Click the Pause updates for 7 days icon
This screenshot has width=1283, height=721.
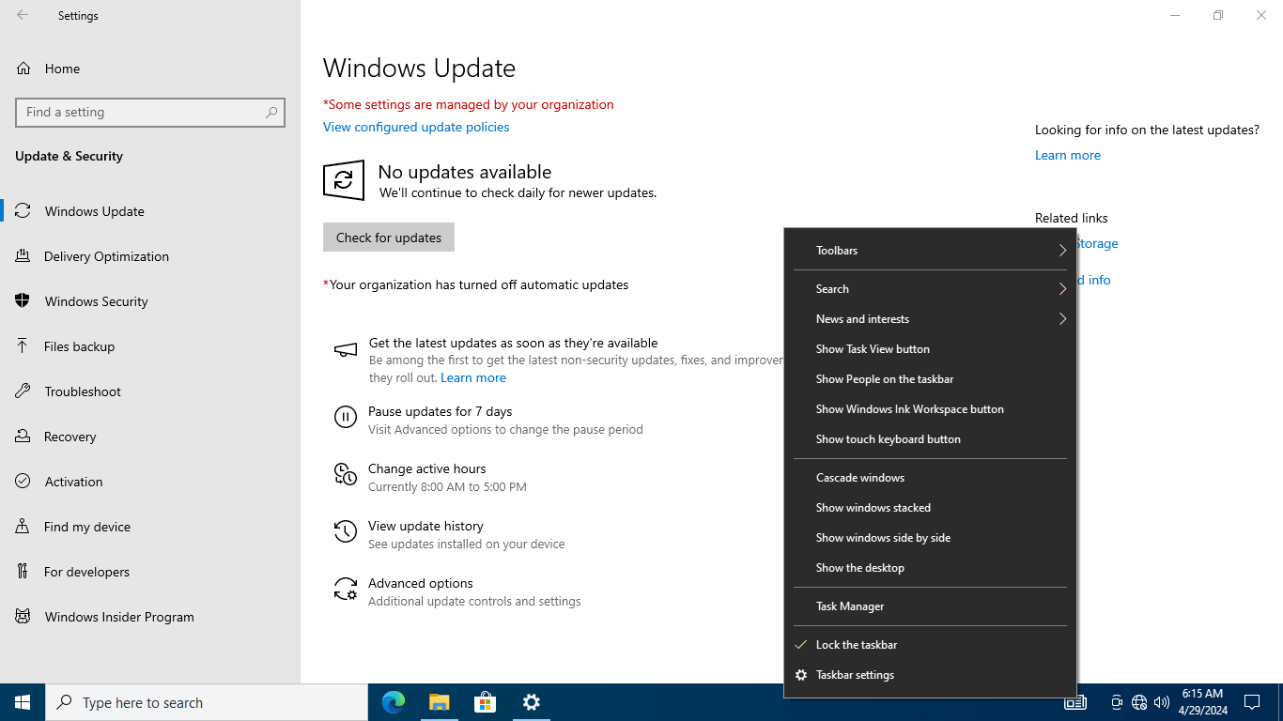tap(346, 418)
